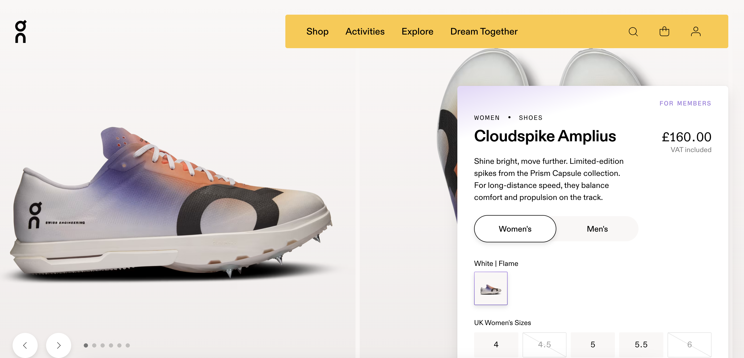This screenshot has height=358, width=744.
Task: Open the Activities menu
Action: (365, 31)
